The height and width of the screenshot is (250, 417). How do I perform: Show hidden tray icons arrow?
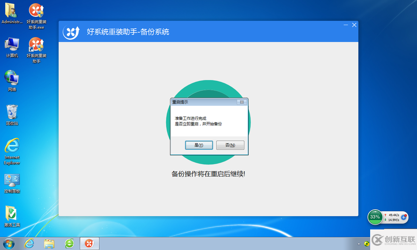click(359, 244)
